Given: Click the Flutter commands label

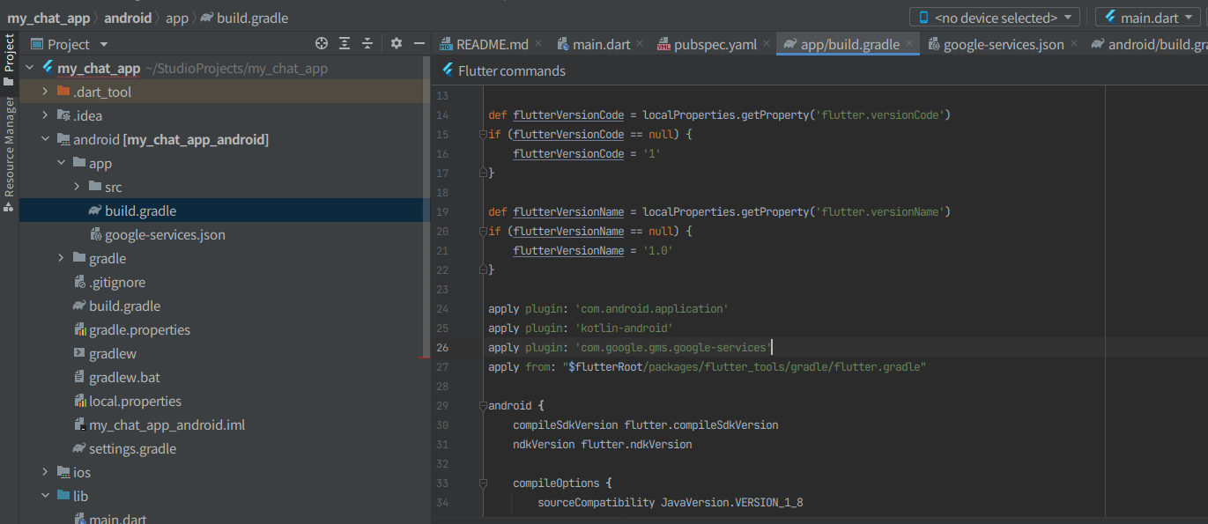Looking at the screenshot, I should click(512, 70).
